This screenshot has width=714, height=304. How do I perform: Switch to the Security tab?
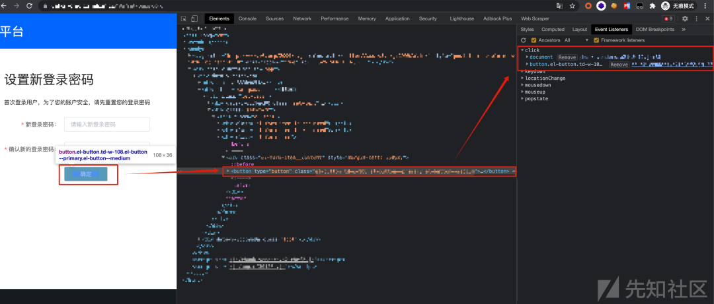(x=428, y=18)
